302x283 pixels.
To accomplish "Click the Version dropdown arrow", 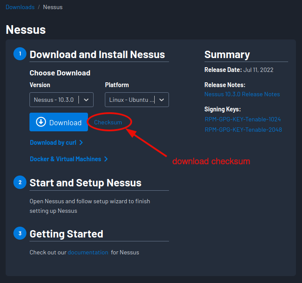I will coord(86,100).
